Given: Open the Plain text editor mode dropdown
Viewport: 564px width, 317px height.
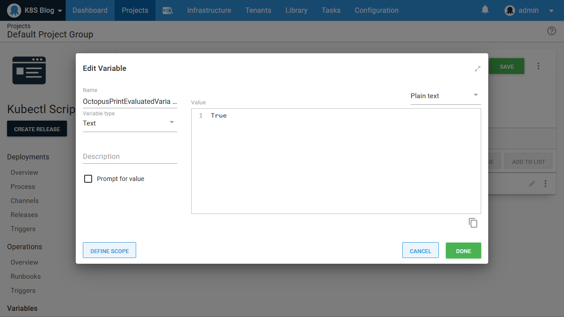Looking at the screenshot, I should [x=445, y=96].
